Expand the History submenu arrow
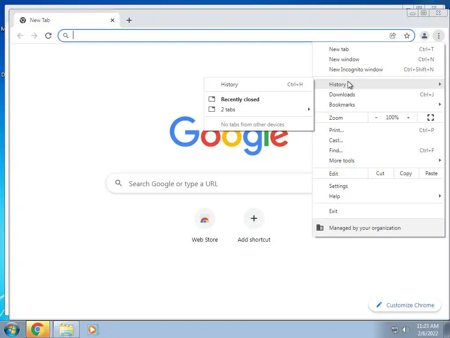The height and width of the screenshot is (338, 450). coord(439,84)
